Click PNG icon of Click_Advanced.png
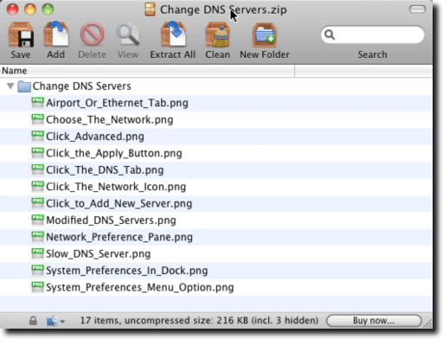Image resolution: width=443 pixels, height=339 pixels. click(x=37, y=136)
